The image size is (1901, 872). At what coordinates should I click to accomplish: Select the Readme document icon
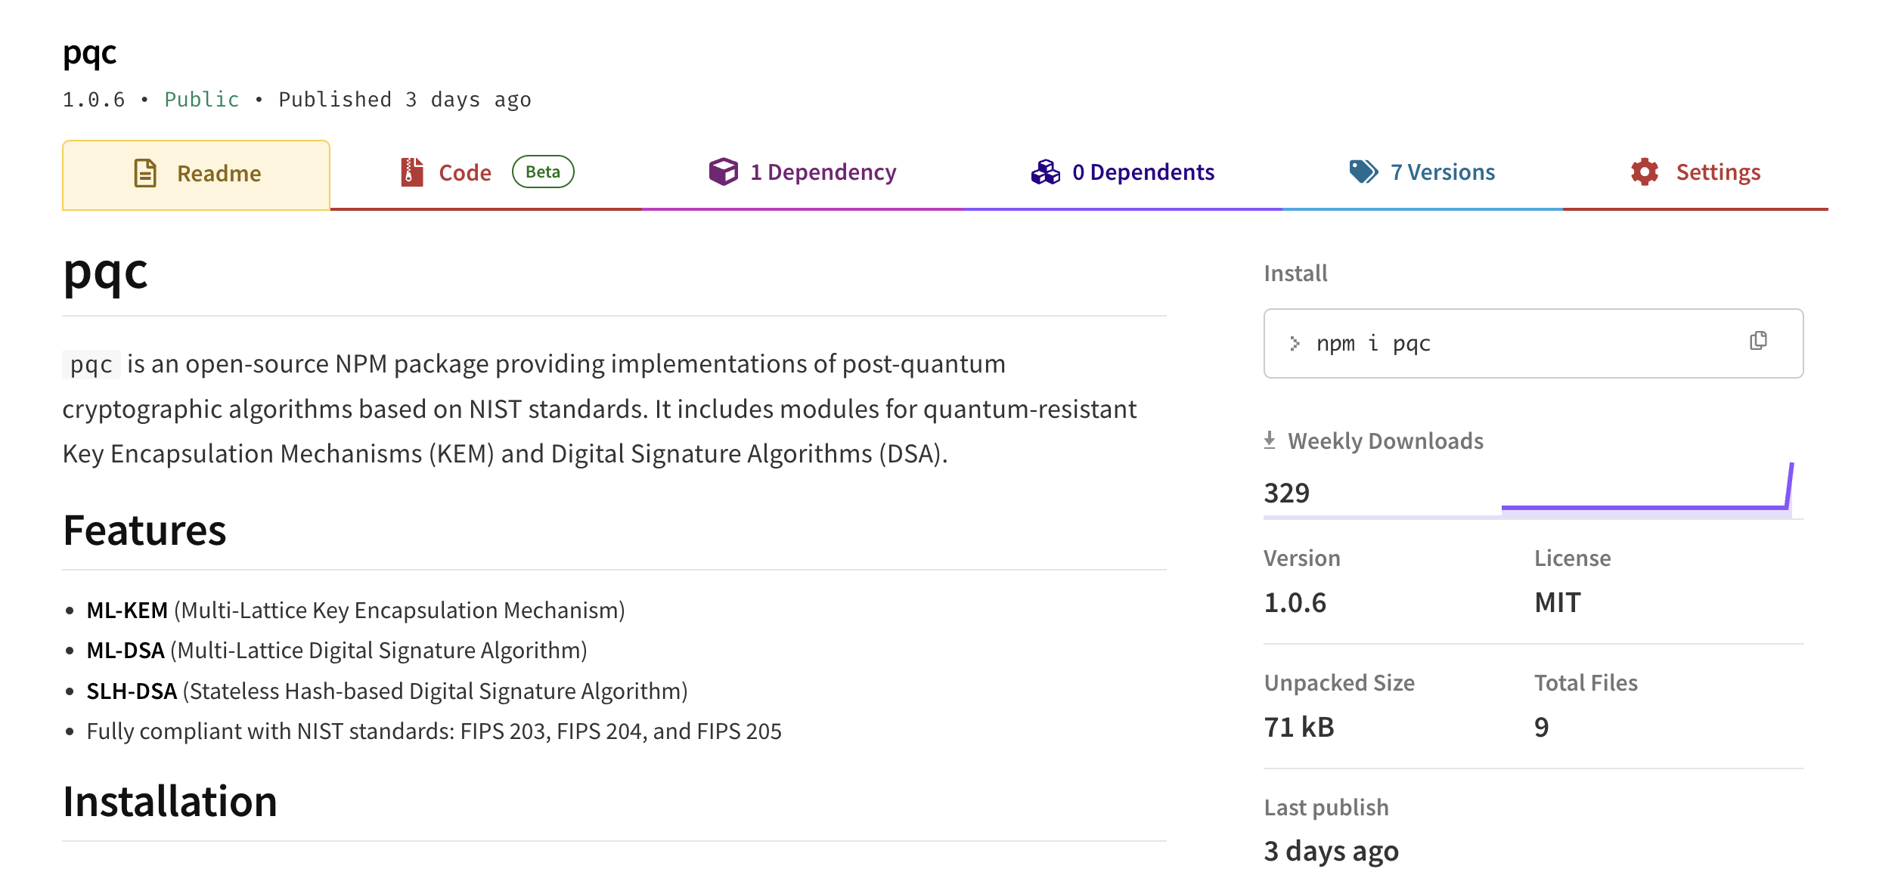click(145, 173)
